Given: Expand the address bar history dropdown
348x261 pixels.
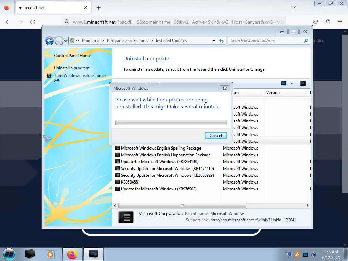Looking at the screenshot, I should pyautogui.click(x=214, y=41).
